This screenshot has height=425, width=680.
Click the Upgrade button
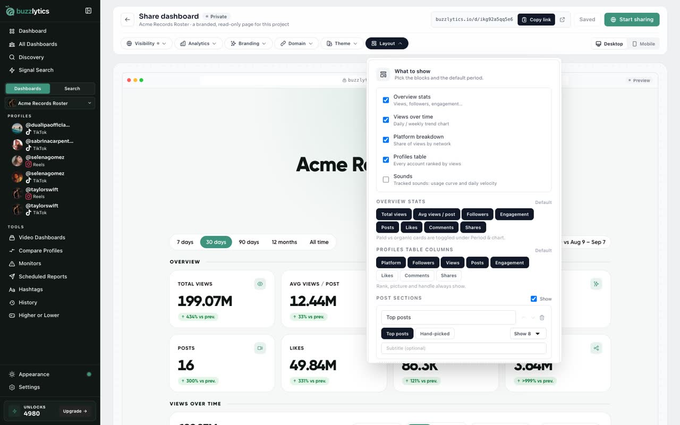click(75, 411)
